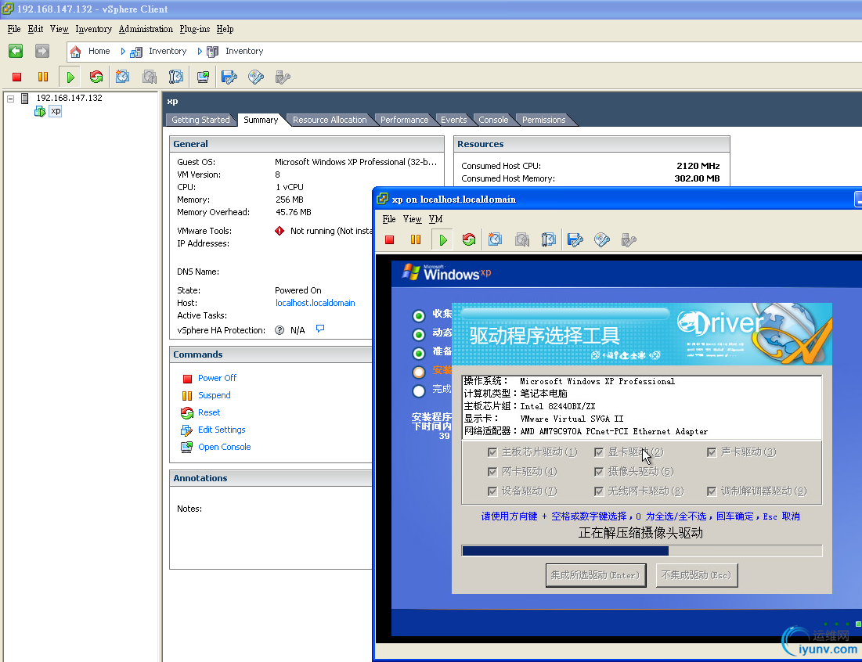Open the VM menu in the xp console window
Screen dimensions: 862x662
435,219
